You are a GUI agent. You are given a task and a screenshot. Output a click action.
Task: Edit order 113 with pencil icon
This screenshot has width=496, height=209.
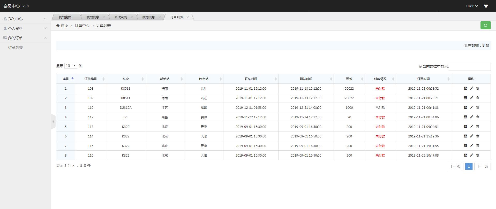point(471,127)
